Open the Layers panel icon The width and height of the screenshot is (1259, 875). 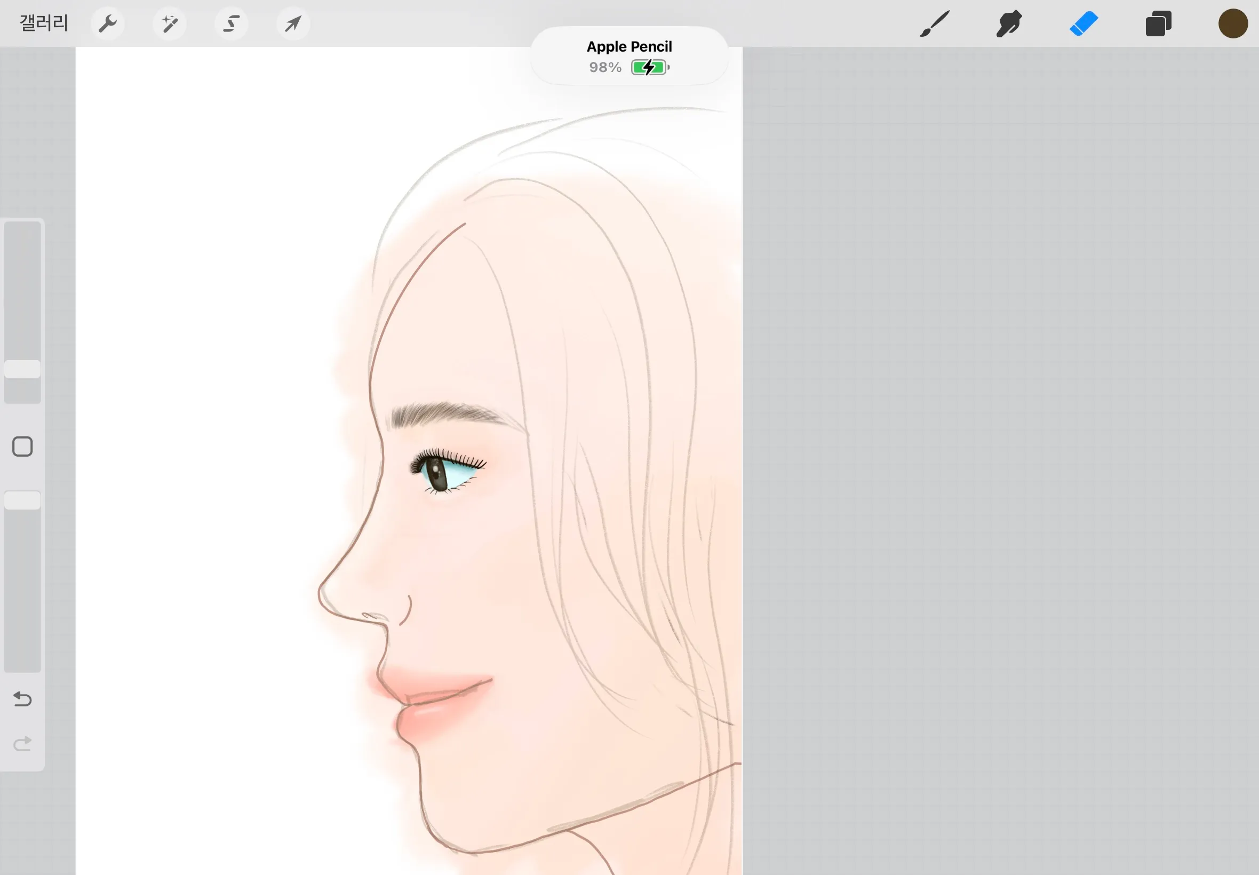click(1158, 23)
